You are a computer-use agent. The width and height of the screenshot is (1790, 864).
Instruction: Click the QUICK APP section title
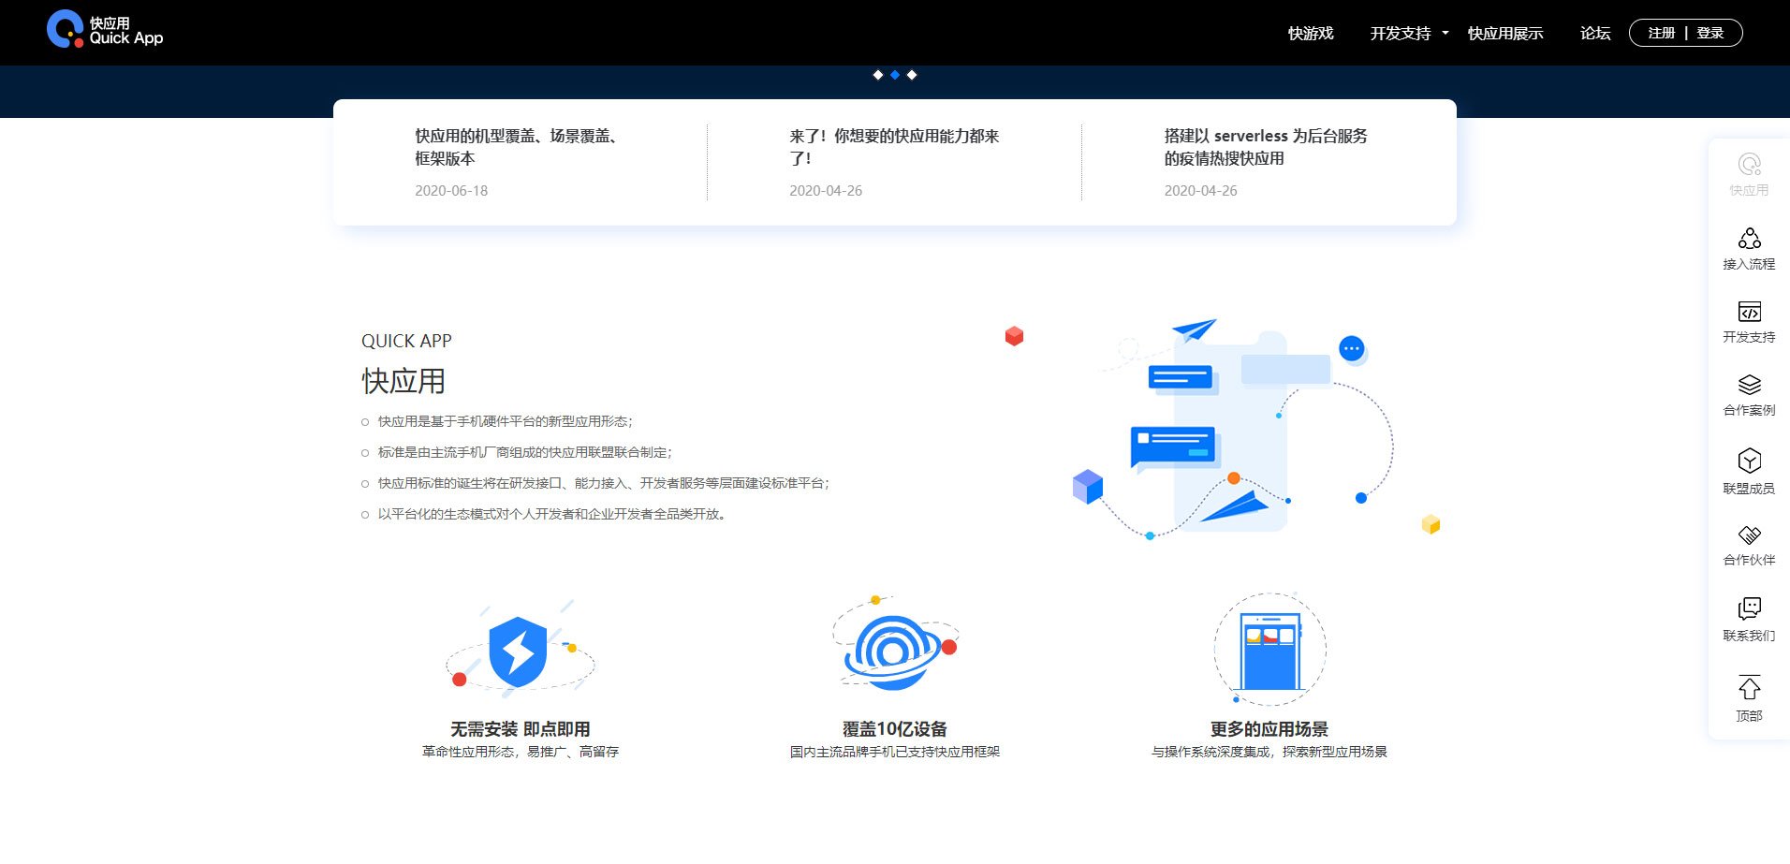coord(406,341)
